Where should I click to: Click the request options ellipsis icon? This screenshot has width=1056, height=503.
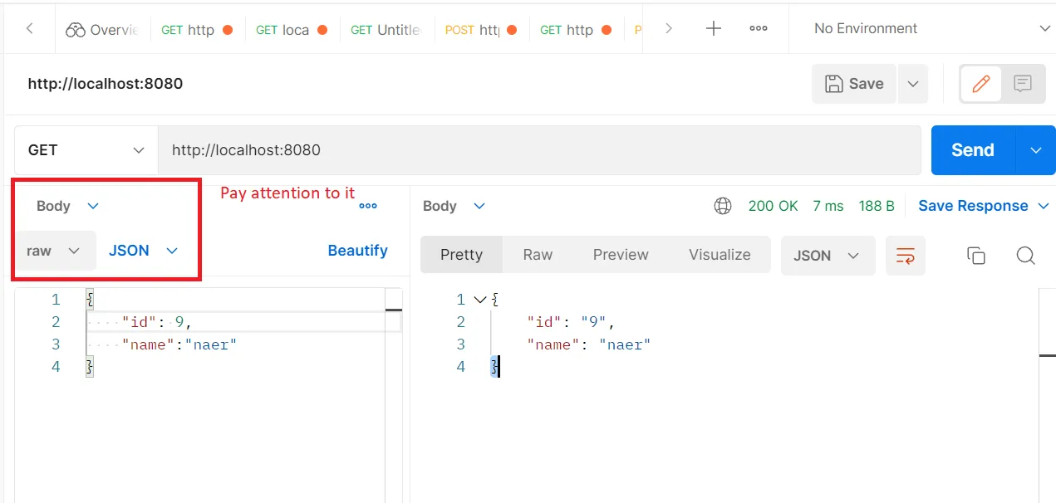368,206
